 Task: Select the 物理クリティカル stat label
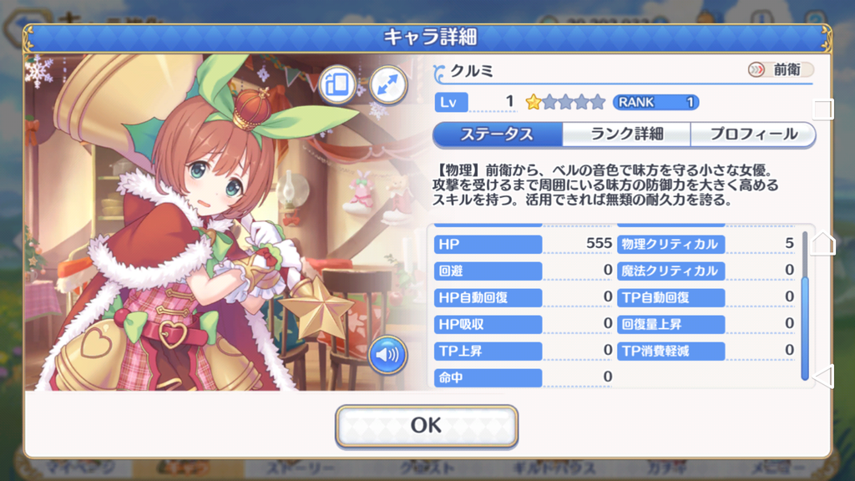click(x=670, y=244)
